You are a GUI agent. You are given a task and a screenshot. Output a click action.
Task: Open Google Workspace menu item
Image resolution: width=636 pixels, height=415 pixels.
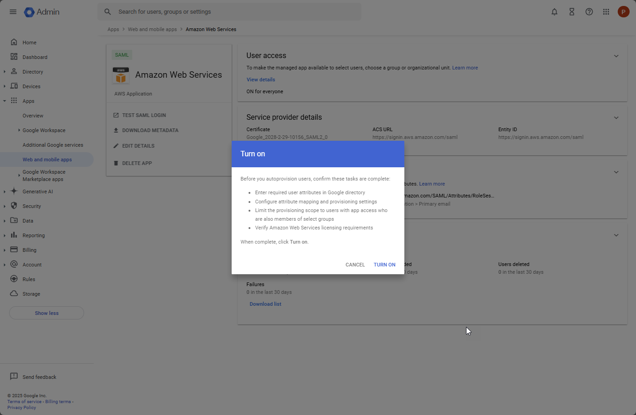pos(44,130)
